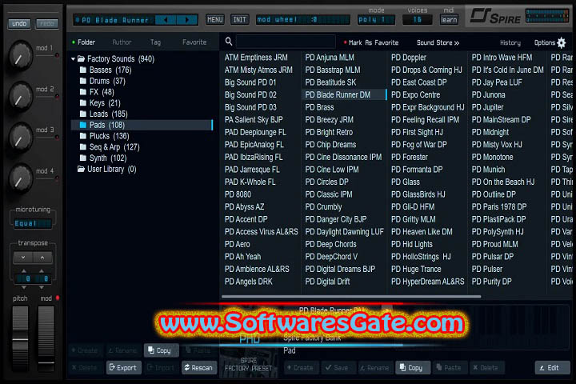Select the Synth folder
Screen dimensions: 576x384
tap(103, 158)
